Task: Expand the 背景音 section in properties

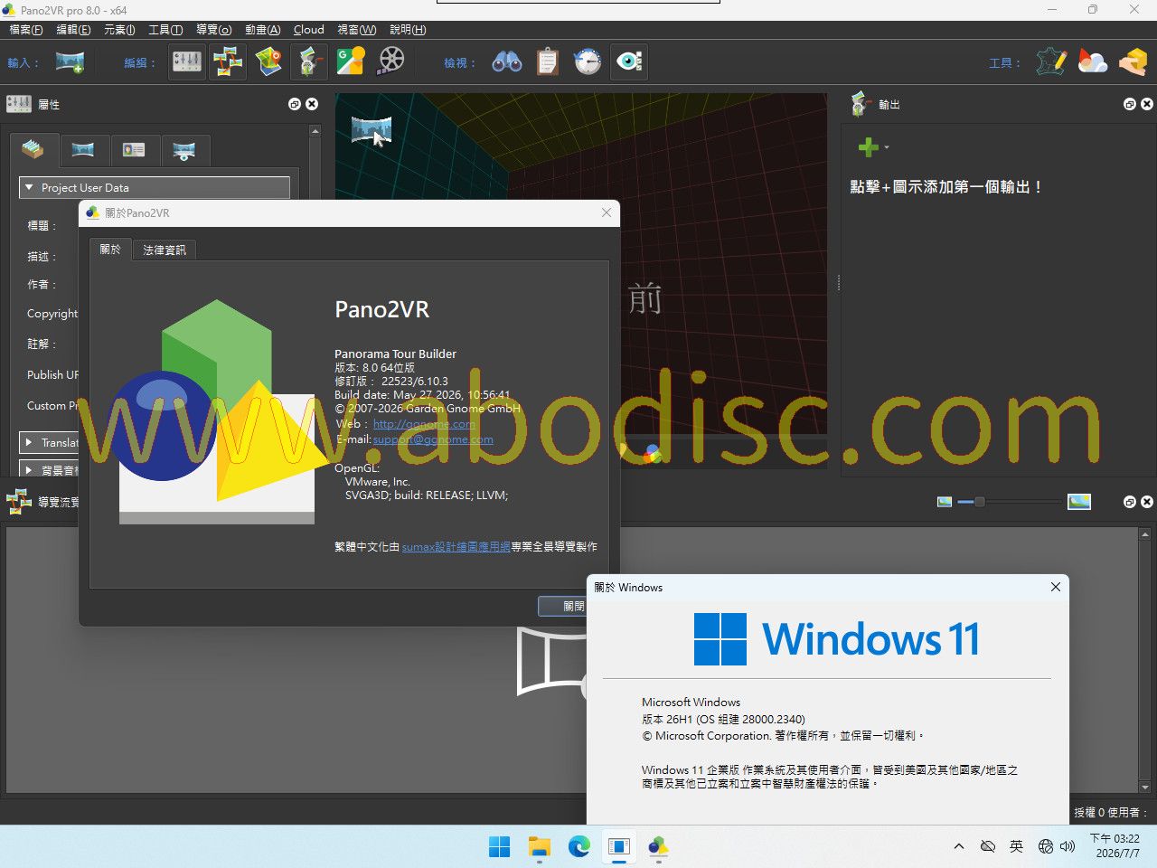Action: tap(50, 470)
